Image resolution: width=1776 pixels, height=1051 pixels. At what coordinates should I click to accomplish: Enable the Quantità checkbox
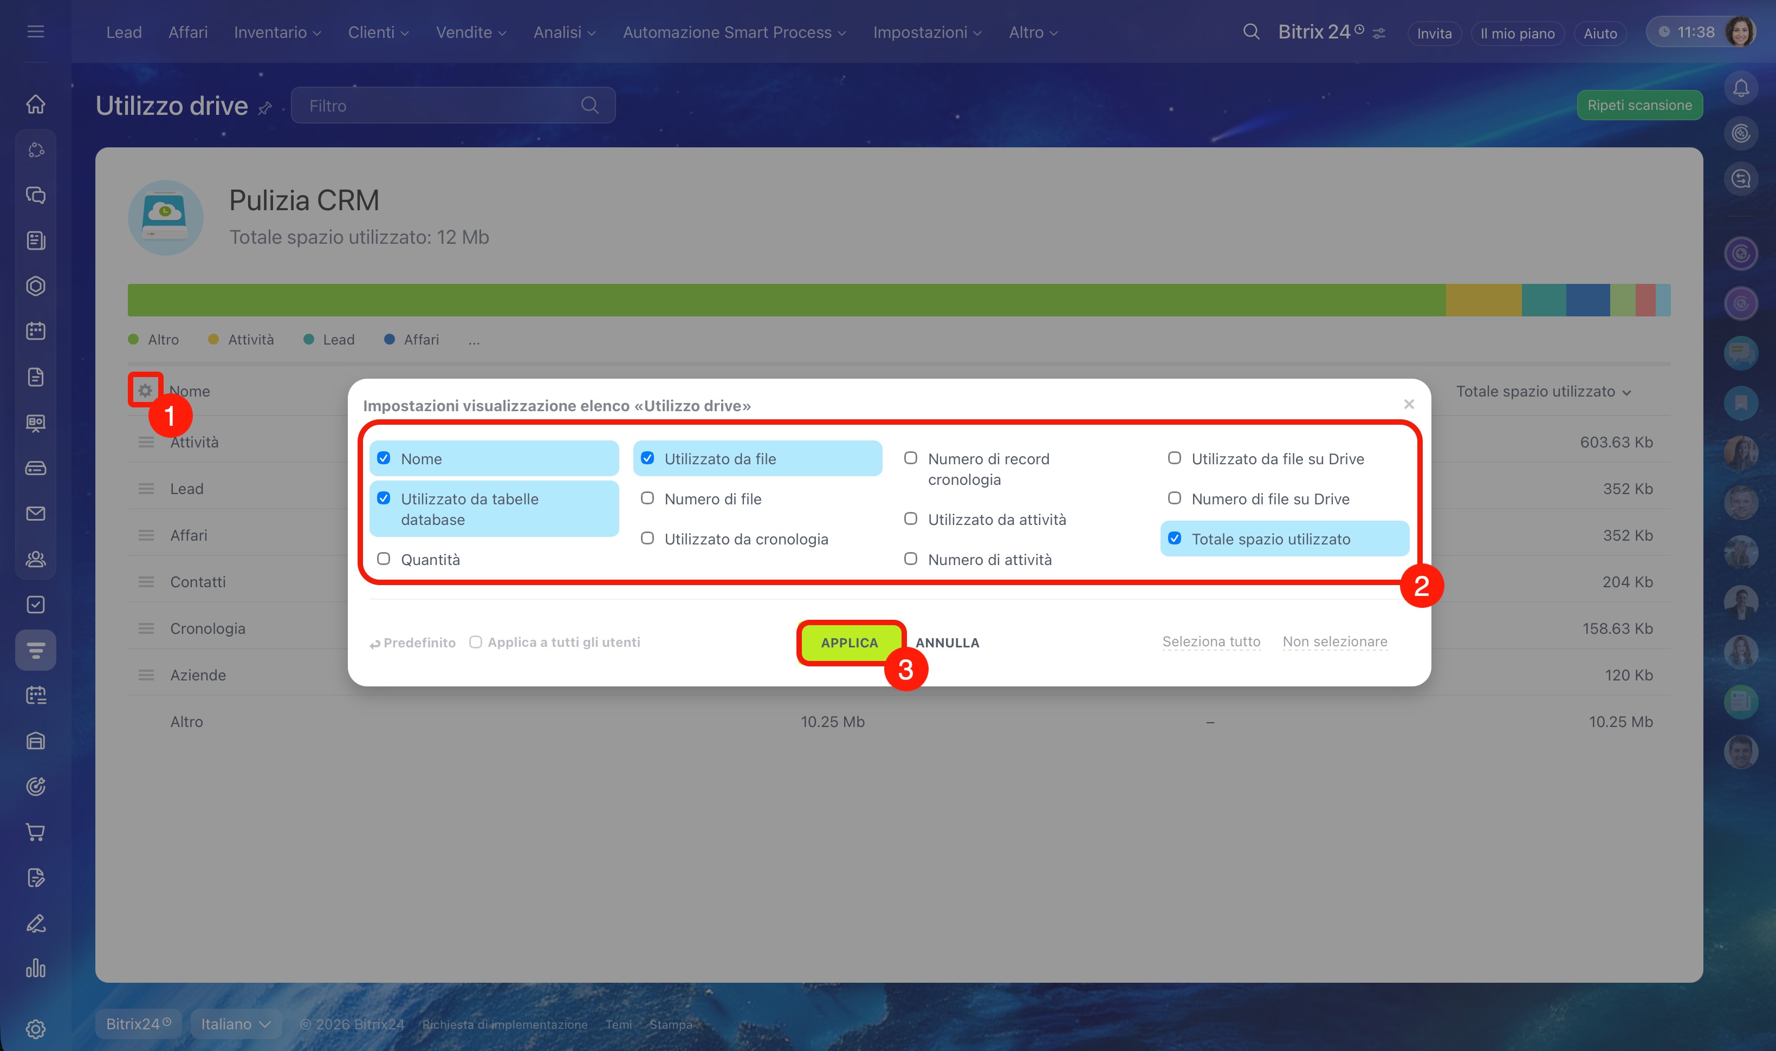click(384, 559)
